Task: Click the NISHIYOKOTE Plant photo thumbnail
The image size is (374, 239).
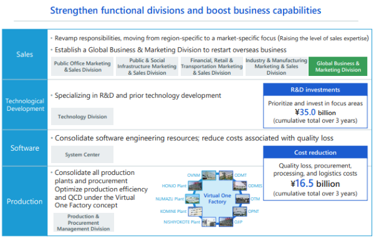Action: click(x=209, y=222)
